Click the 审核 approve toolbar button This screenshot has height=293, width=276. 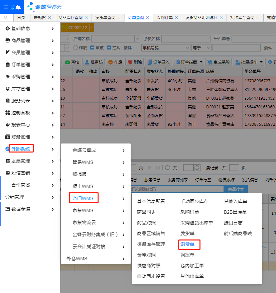[x=72, y=62]
